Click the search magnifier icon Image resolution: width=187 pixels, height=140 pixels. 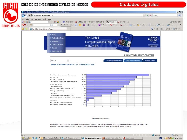click(x=179, y=15)
